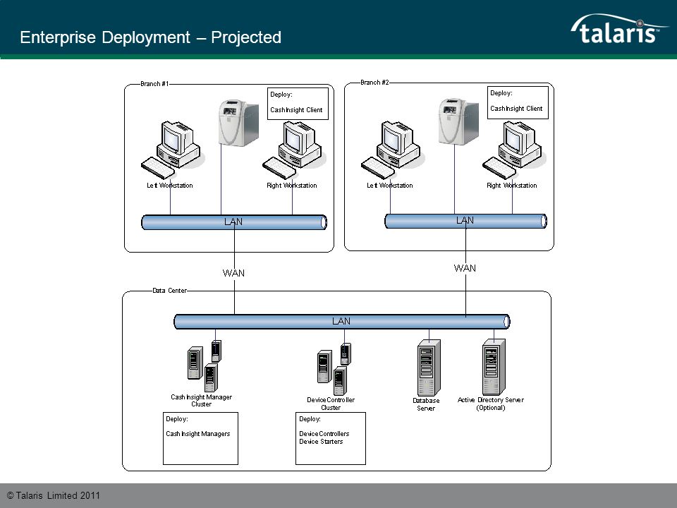Image resolution: width=677 pixels, height=508 pixels.
Task: Select the Branch #2 LAN pipe
Action: (466, 221)
